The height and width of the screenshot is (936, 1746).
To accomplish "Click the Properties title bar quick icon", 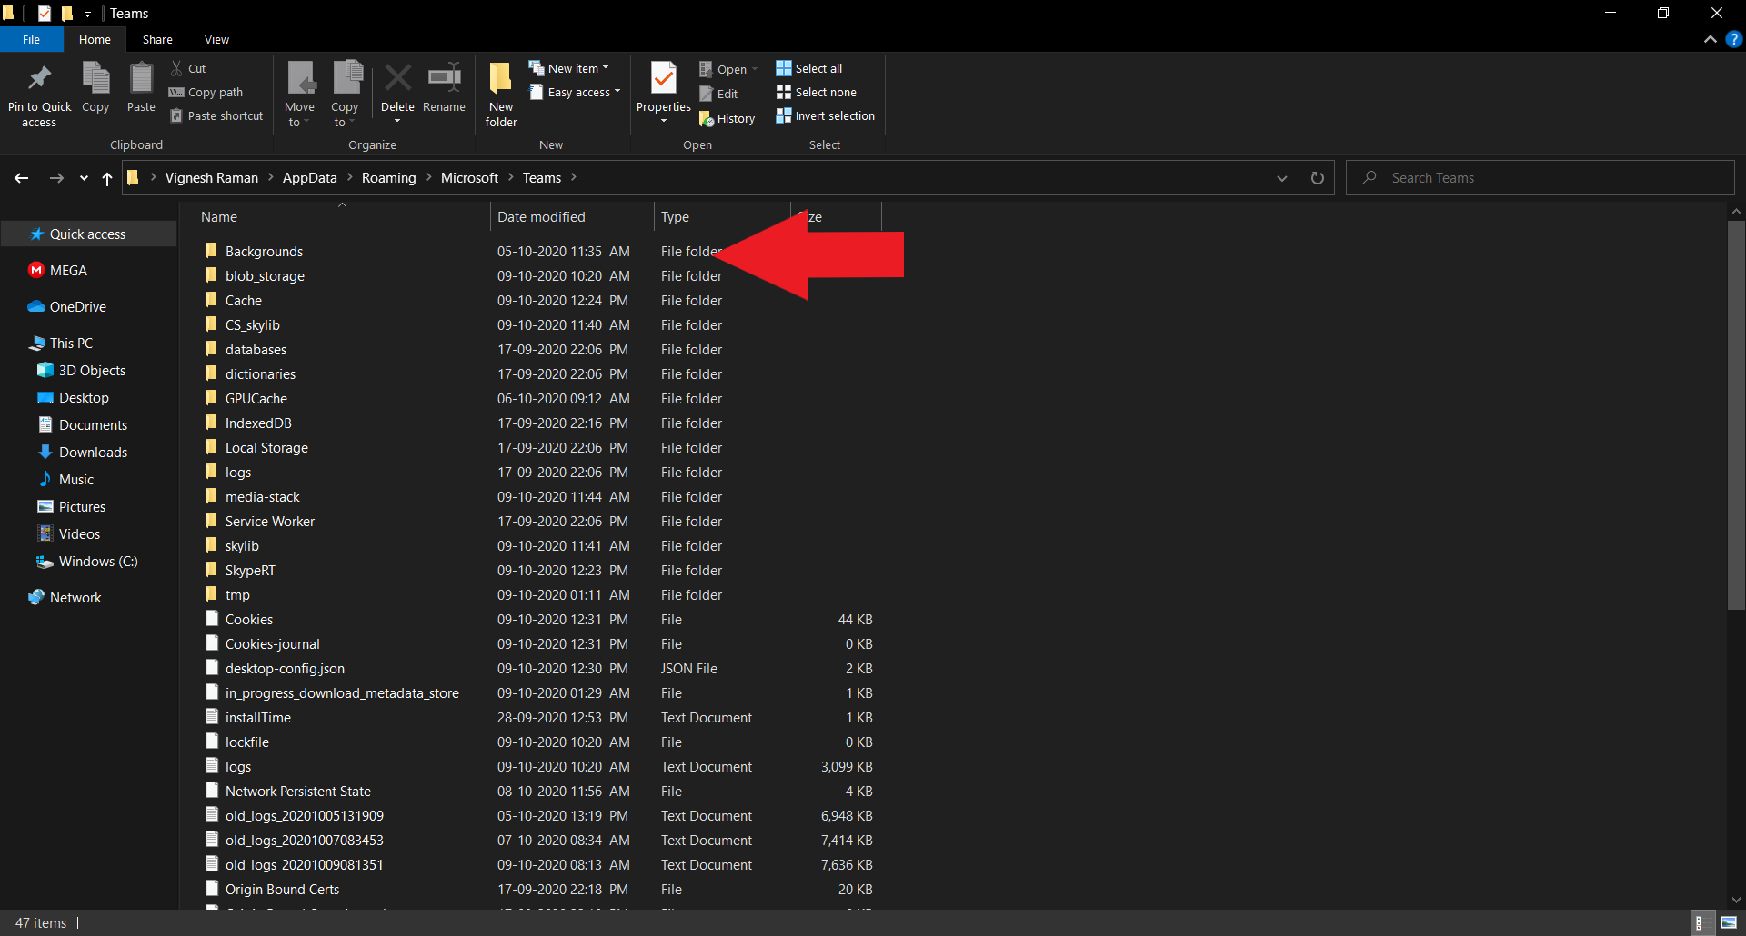I will [x=44, y=14].
